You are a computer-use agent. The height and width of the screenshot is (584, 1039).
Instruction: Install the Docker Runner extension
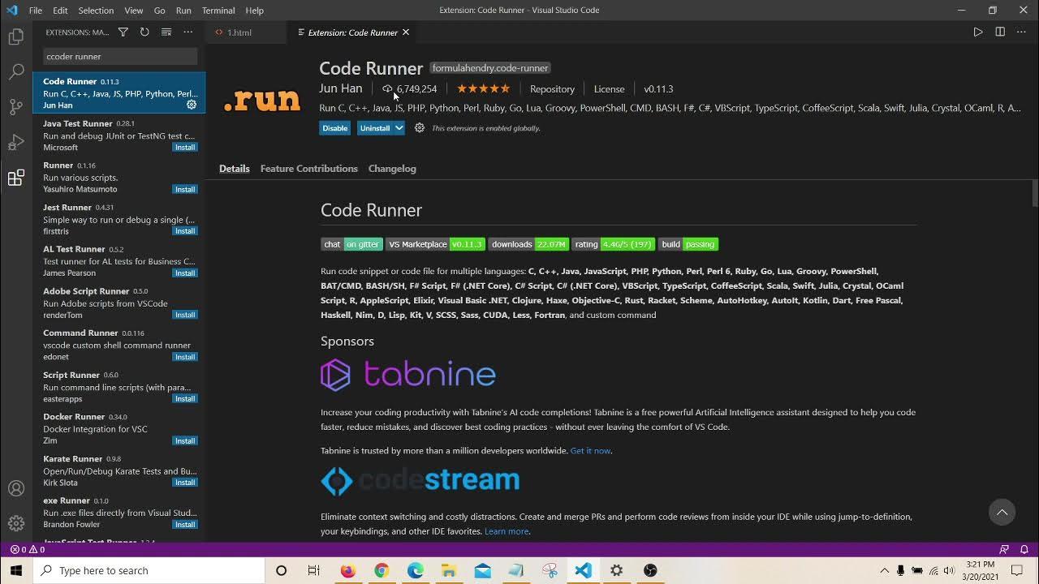coord(185,441)
